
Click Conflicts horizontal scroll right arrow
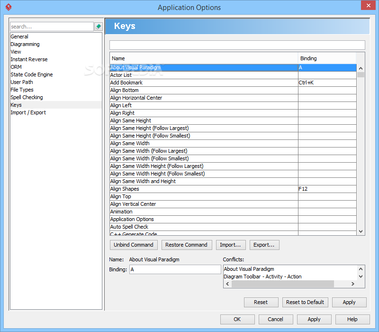[353, 284]
